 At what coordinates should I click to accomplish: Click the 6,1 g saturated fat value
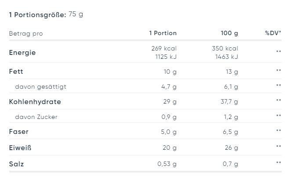(231, 86)
